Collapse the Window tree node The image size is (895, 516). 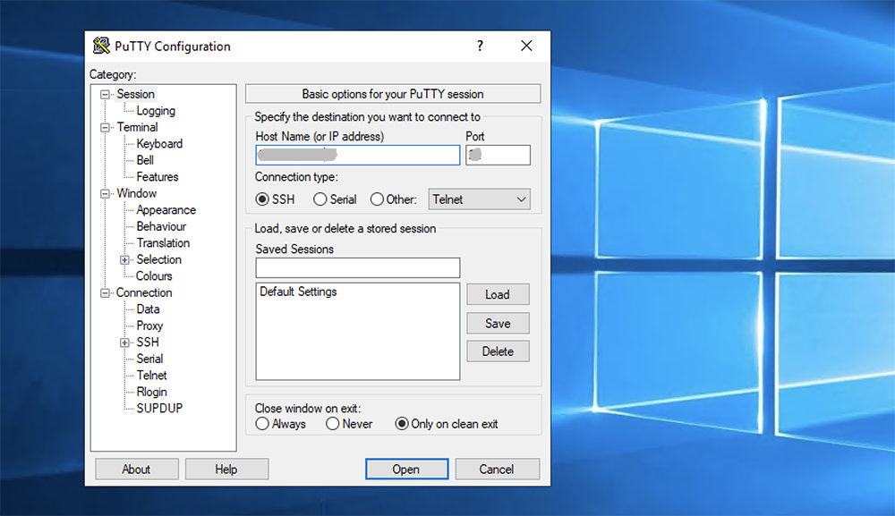click(105, 194)
